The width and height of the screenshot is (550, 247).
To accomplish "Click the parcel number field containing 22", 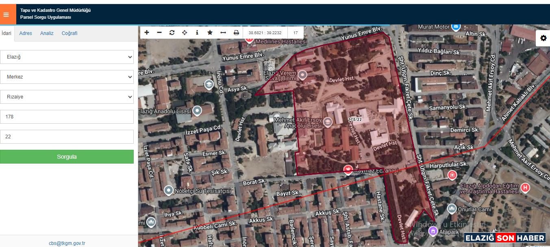I will coord(67,137).
